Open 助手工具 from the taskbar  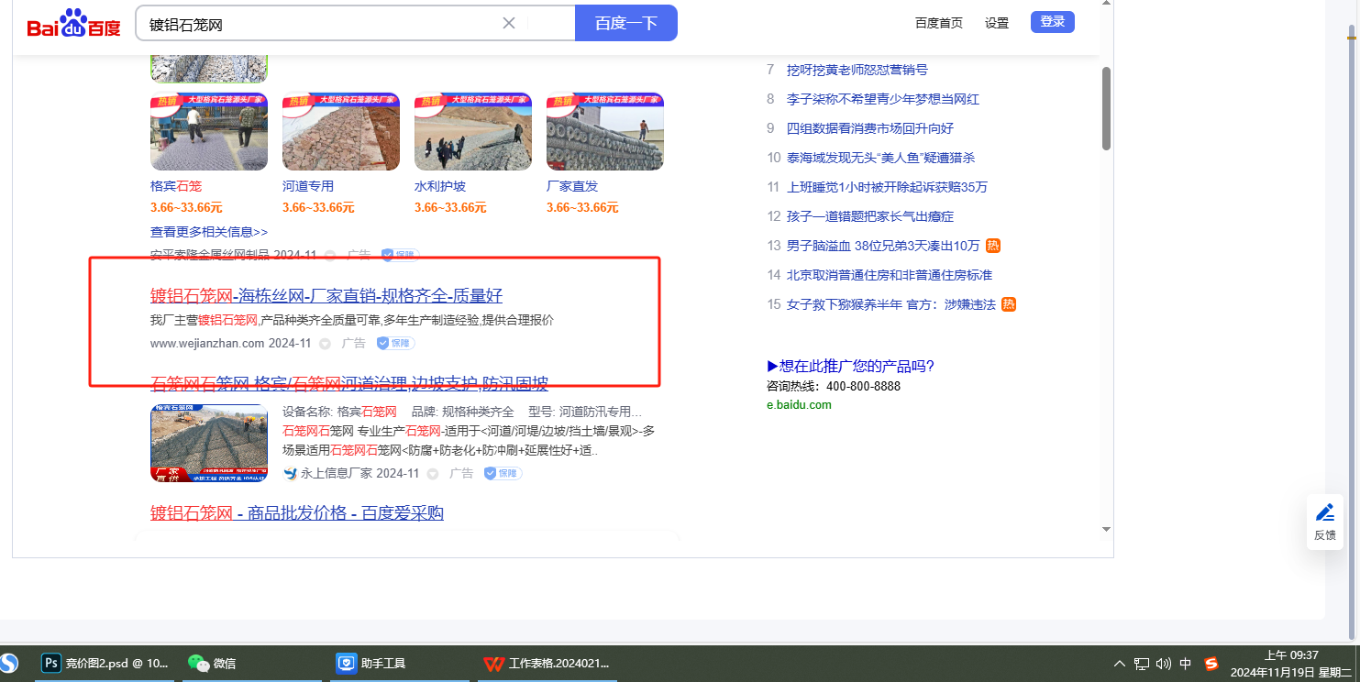point(371,664)
